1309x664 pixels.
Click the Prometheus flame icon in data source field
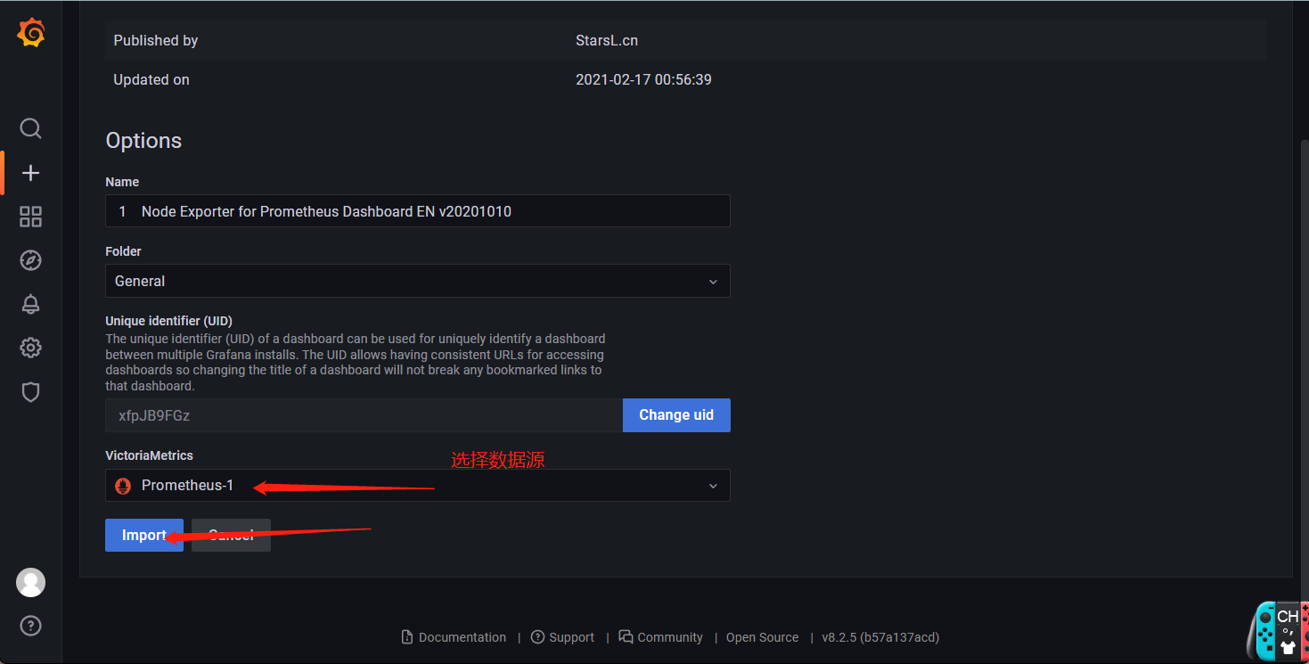(123, 486)
